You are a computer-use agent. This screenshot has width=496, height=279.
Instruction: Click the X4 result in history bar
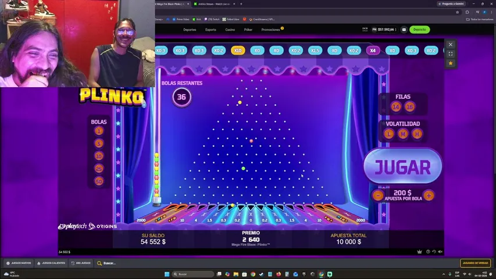(373, 51)
